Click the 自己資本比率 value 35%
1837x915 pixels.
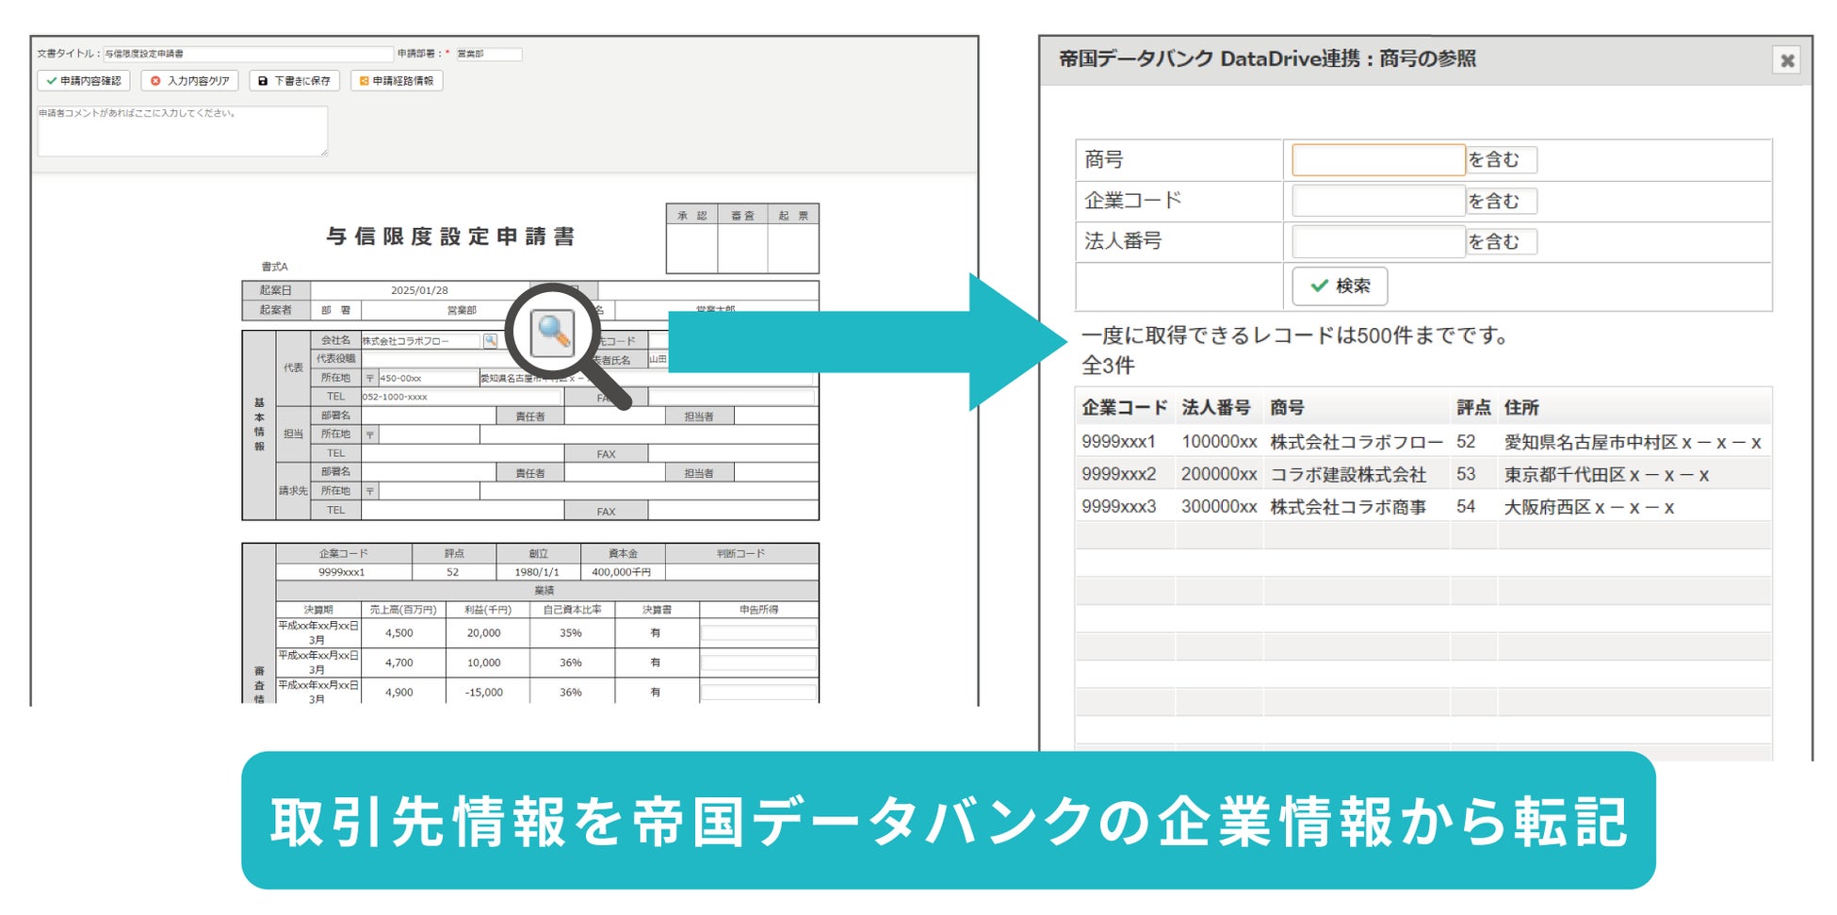tap(571, 633)
